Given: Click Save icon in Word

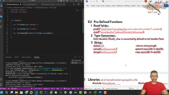Looking at the screenshot, I should point(103,1).
